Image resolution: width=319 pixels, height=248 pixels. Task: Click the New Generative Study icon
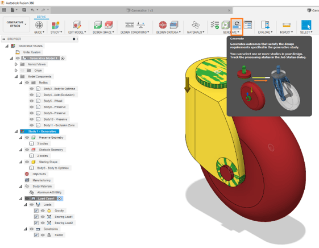point(55,25)
